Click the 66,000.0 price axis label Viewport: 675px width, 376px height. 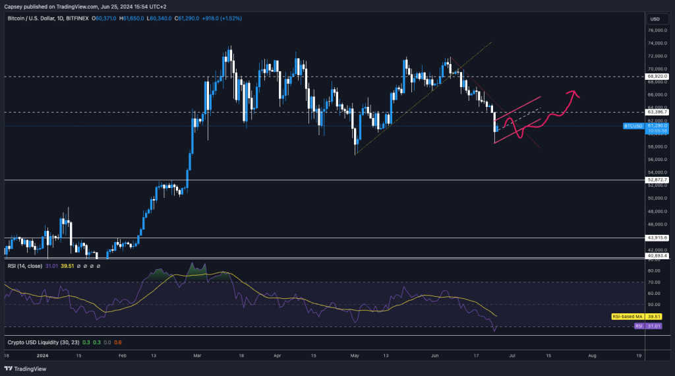coord(658,95)
